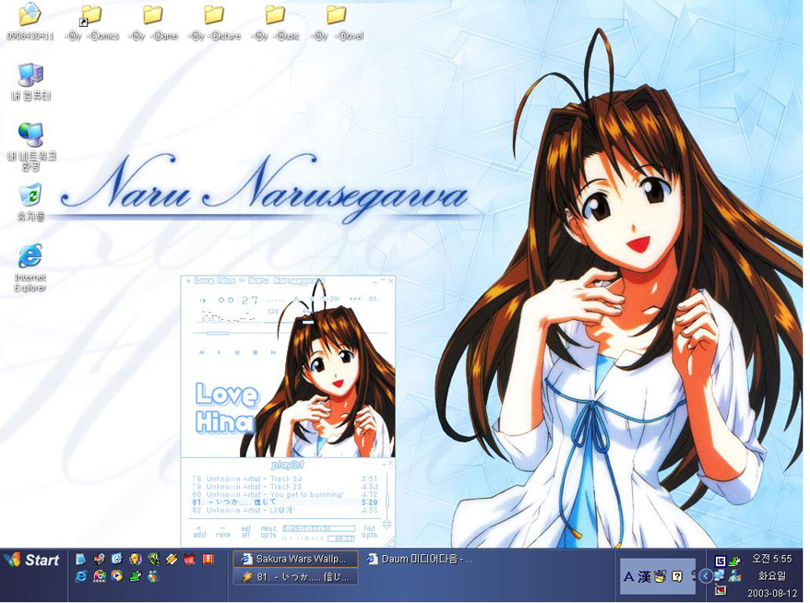810x603 pixels.
Task: Click the Winamp elapsed time display 00:27
Action: pos(238,300)
